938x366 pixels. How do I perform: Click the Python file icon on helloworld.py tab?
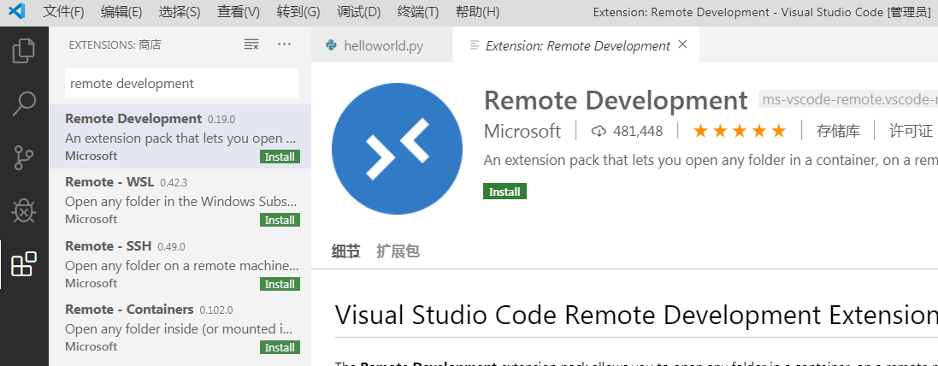[331, 44]
